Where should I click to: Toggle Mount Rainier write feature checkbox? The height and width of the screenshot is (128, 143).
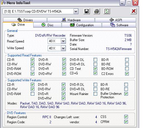[95, 94]
